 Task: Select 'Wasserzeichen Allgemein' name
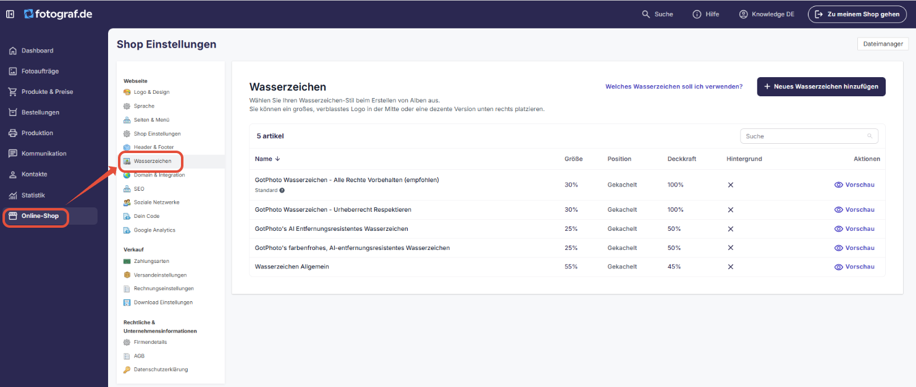point(292,267)
